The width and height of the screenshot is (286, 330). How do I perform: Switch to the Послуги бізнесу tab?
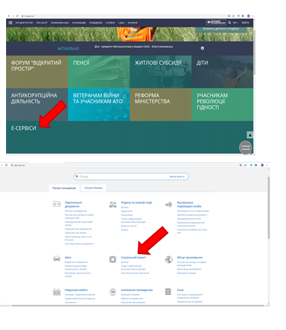coord(94,188)
